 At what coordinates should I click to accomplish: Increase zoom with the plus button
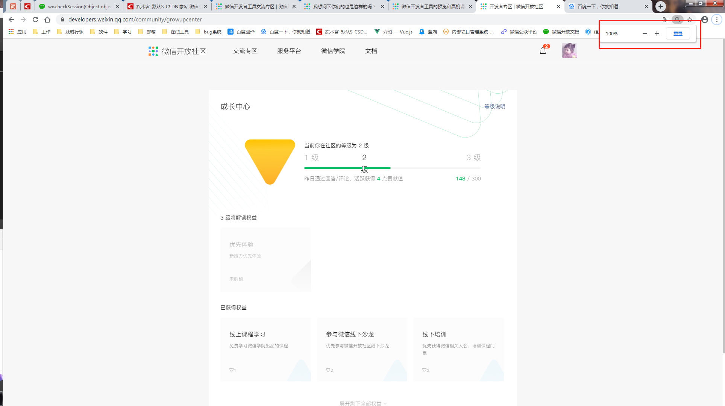657,33
